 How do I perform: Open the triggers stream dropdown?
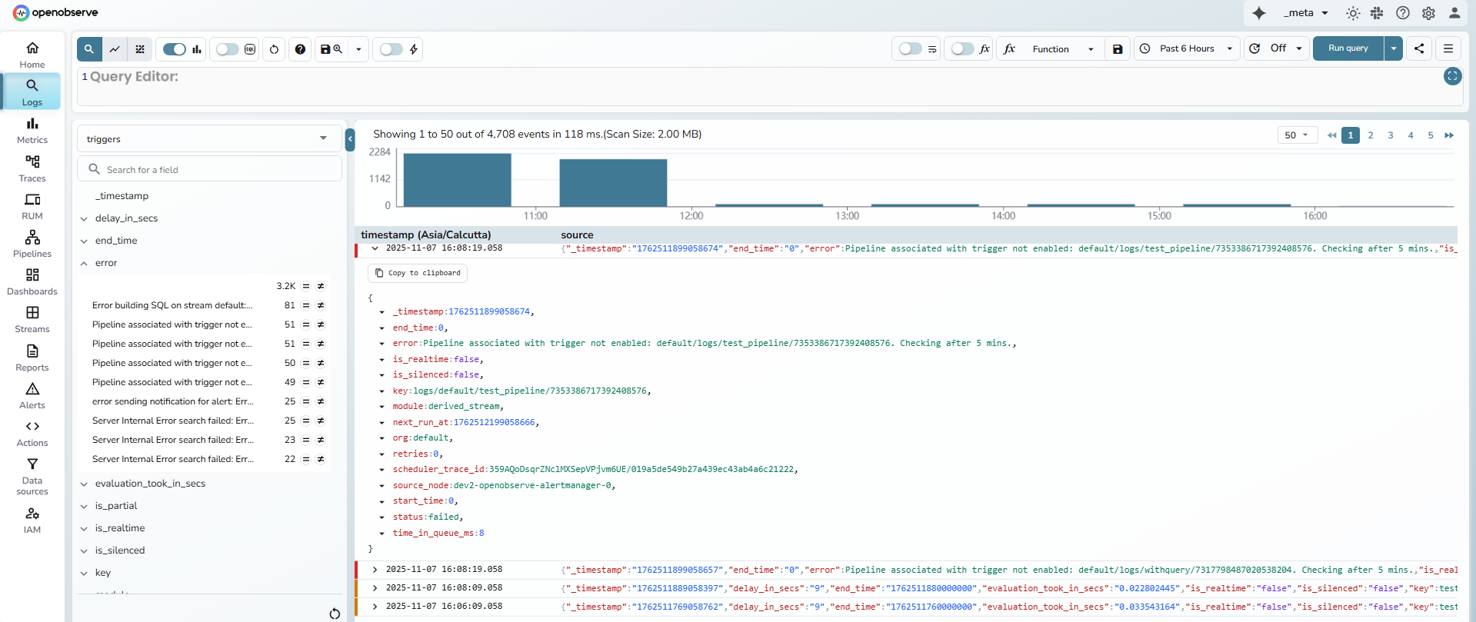coord(208,139)
